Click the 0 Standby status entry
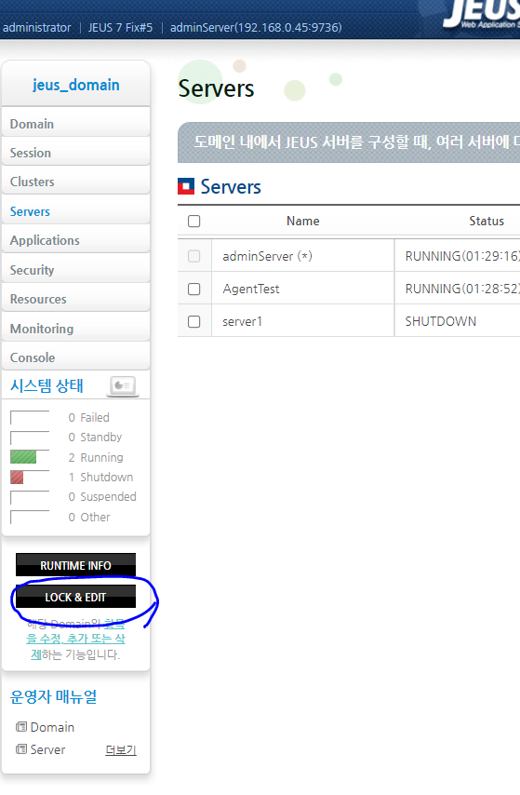The height and width of the screenshot is (795, 520). coord(95,437)
